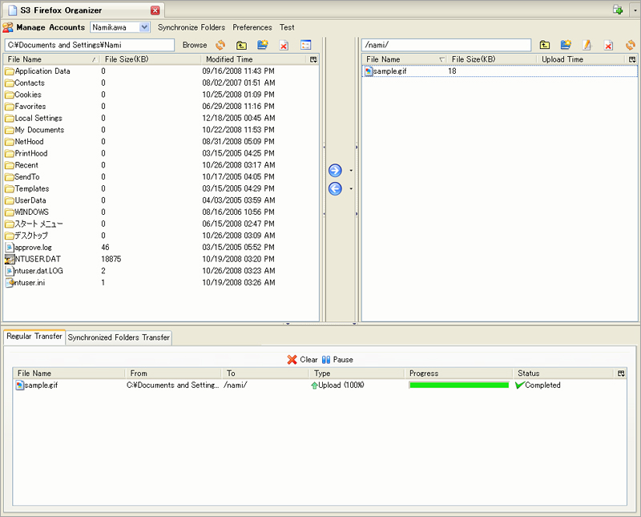Switch to Regular Transfer tab
Screen dimensions: 641x517
[x=34, y=336]
